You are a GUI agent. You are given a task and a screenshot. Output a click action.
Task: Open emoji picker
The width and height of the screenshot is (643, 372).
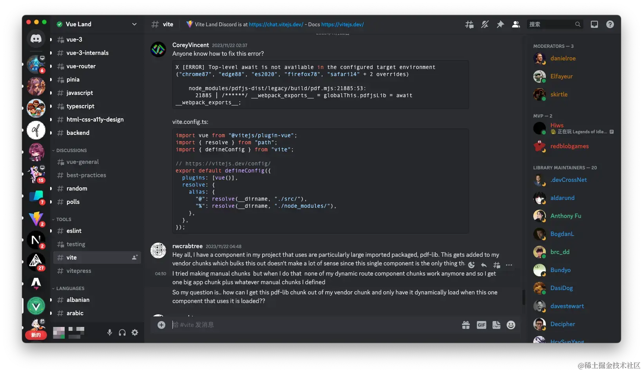pyautogui.click(x=511, y=325)
